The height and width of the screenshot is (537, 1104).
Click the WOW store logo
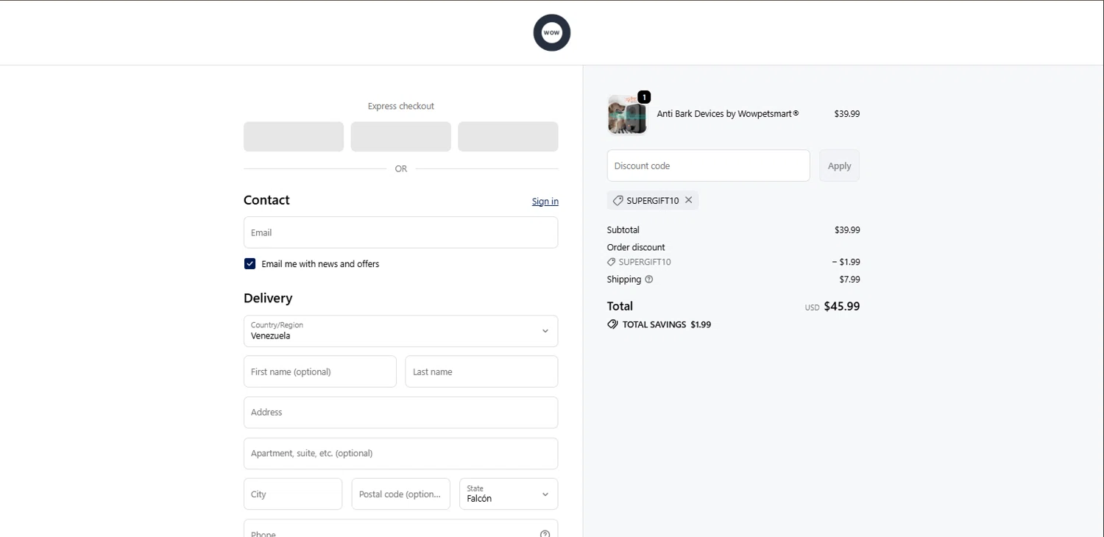(551, 33)
